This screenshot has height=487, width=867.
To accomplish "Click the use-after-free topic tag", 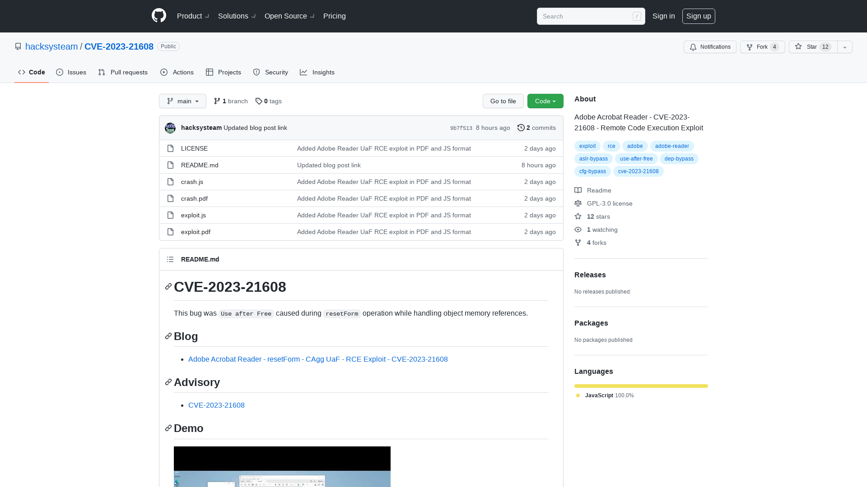I will [636, 159].
